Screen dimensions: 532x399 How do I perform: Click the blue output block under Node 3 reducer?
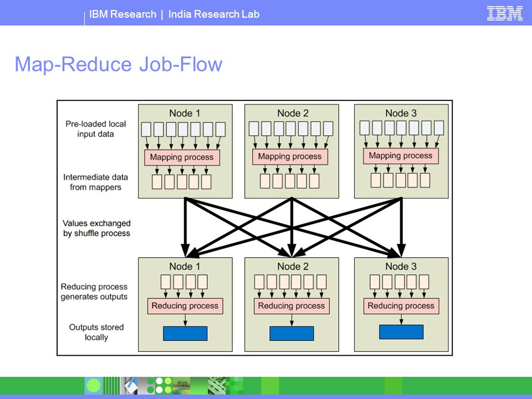coord(401,332)
